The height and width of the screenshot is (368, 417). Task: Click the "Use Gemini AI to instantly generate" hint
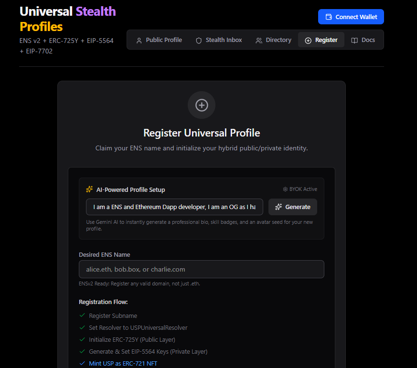point(200,225)
